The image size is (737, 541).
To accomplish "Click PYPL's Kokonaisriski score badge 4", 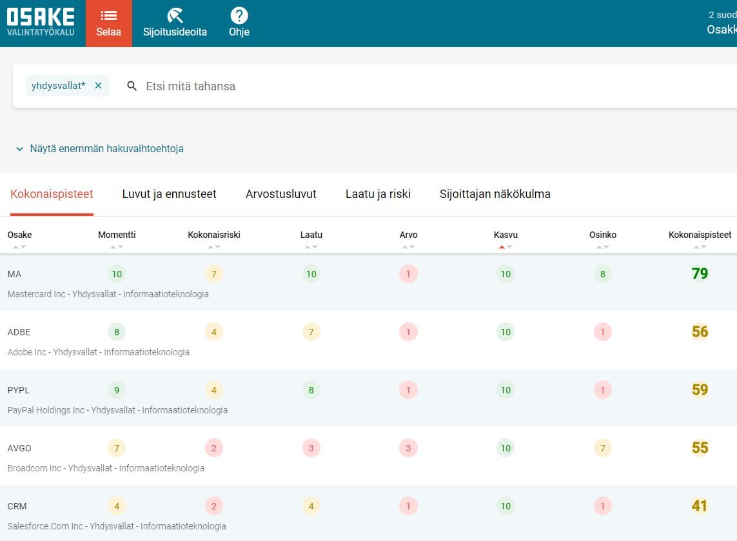I will (214, 390).
